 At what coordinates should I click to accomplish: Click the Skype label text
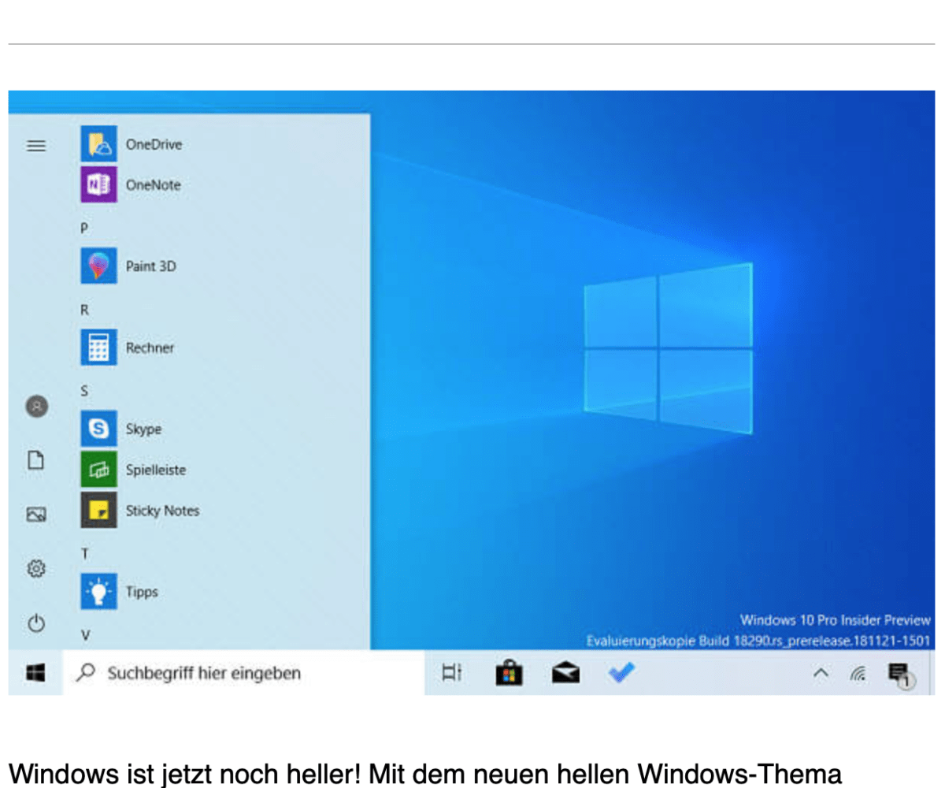pyautogui.click(x=143, y=429)
